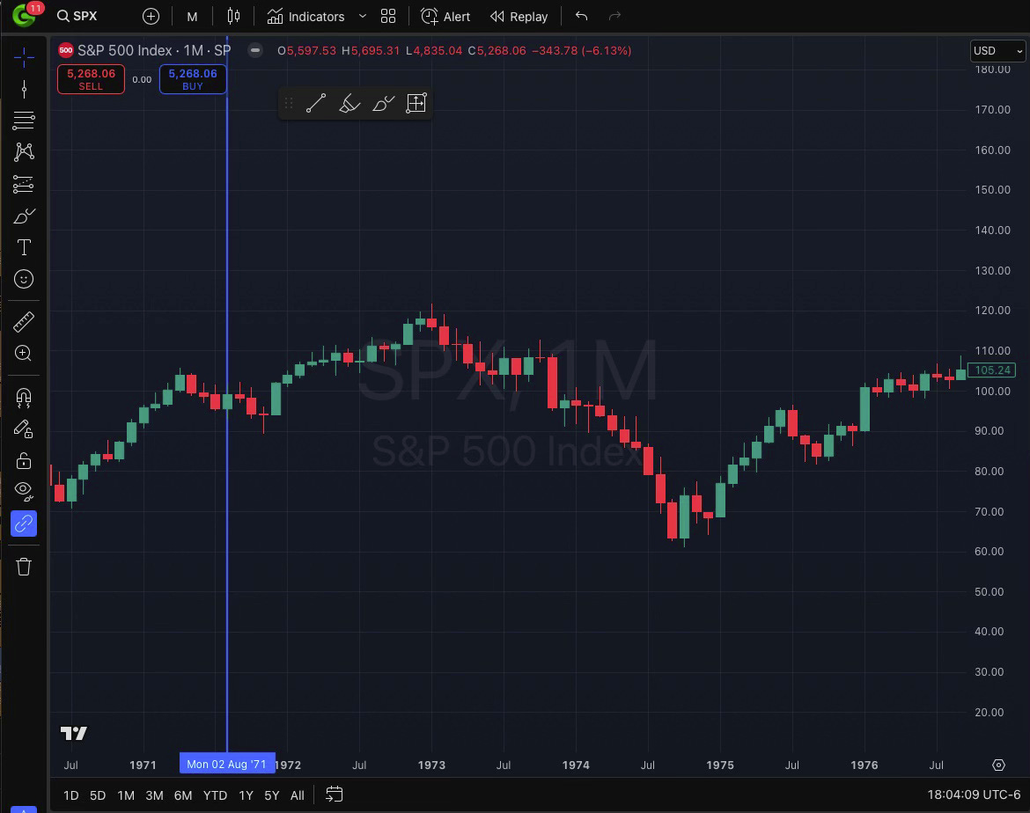Click the blue BUY 5,268.06 button
Viewport: 1030px width, 813px height.
click(193, 79)
